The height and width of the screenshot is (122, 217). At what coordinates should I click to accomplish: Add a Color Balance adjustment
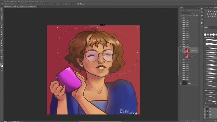210,14
